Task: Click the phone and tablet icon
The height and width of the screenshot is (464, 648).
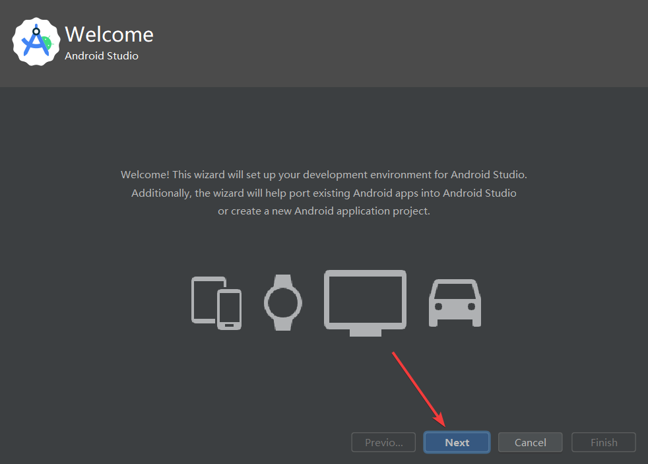Action: pyautogui.click(x=216, y=303)
